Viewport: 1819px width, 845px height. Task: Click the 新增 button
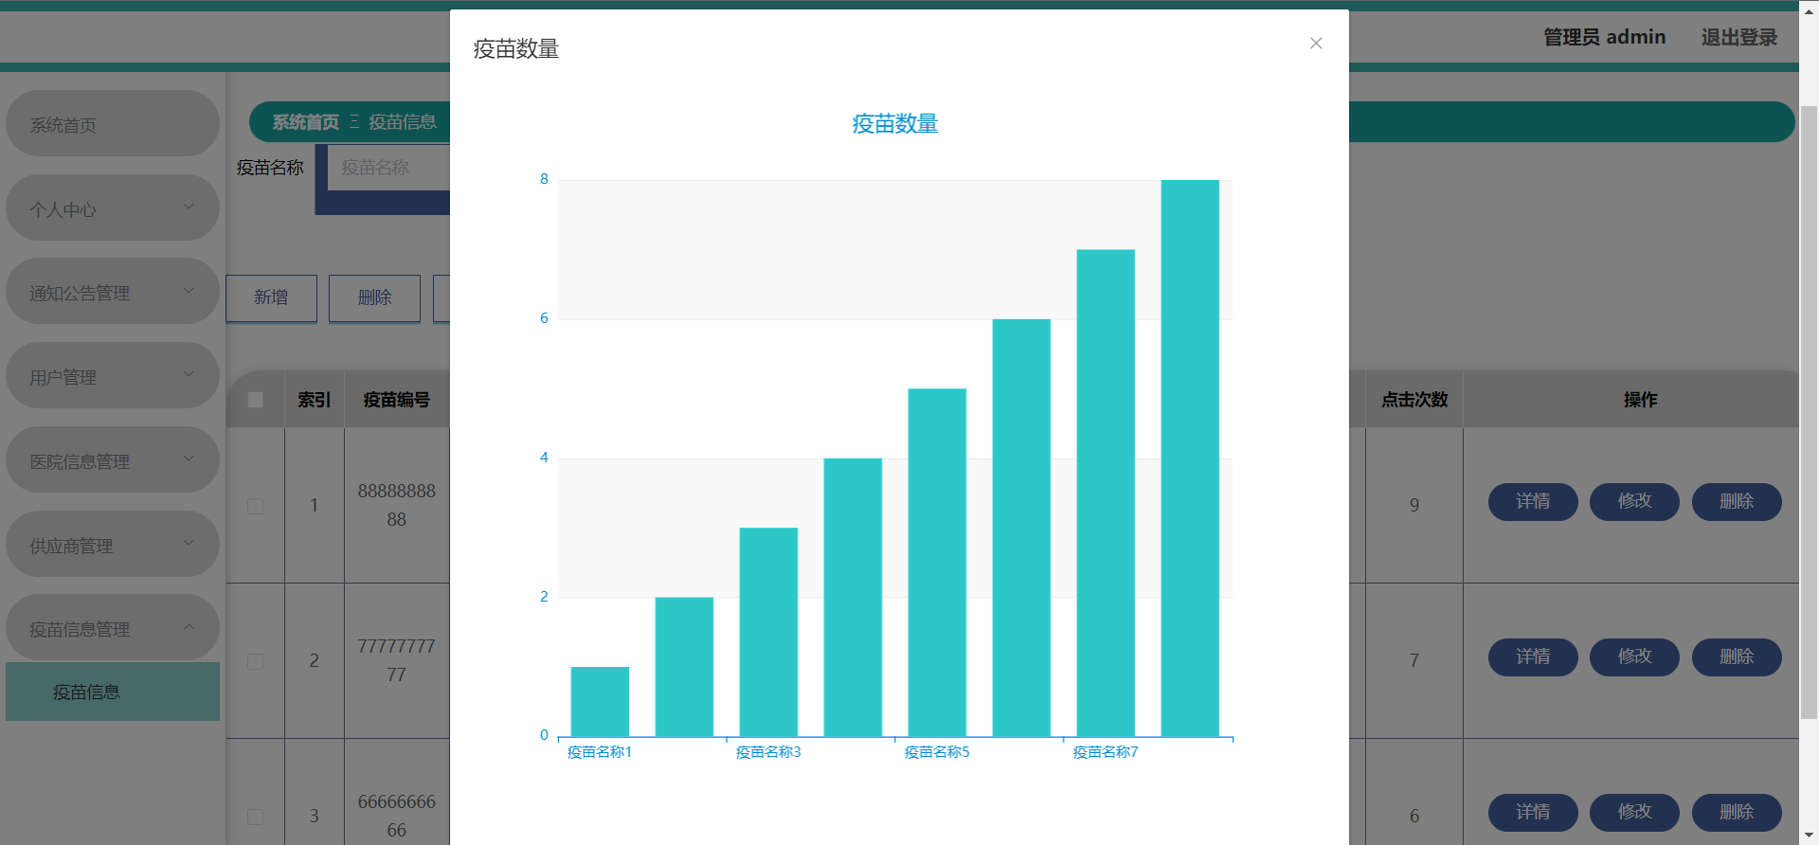(271, 297)
